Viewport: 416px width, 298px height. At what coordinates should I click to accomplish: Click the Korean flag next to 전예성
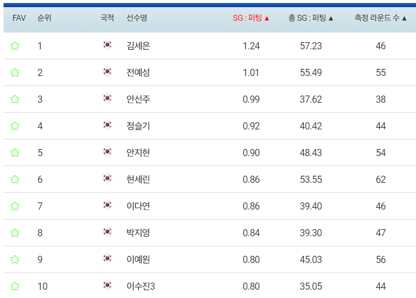point(107,71)
